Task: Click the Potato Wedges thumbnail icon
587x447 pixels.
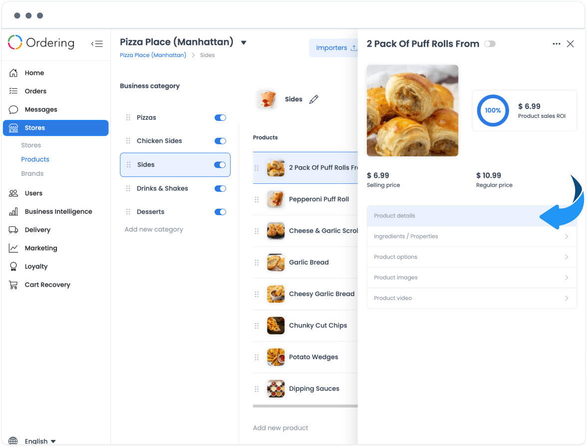Action: coord(276,357)
